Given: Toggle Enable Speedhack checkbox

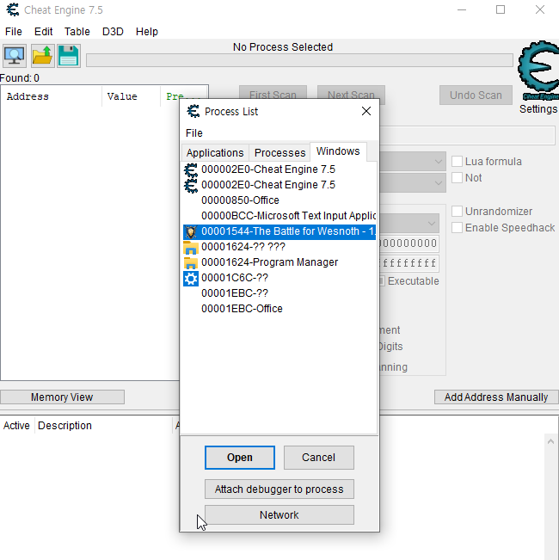Looking at the screenshot, I should coord(457,227).
